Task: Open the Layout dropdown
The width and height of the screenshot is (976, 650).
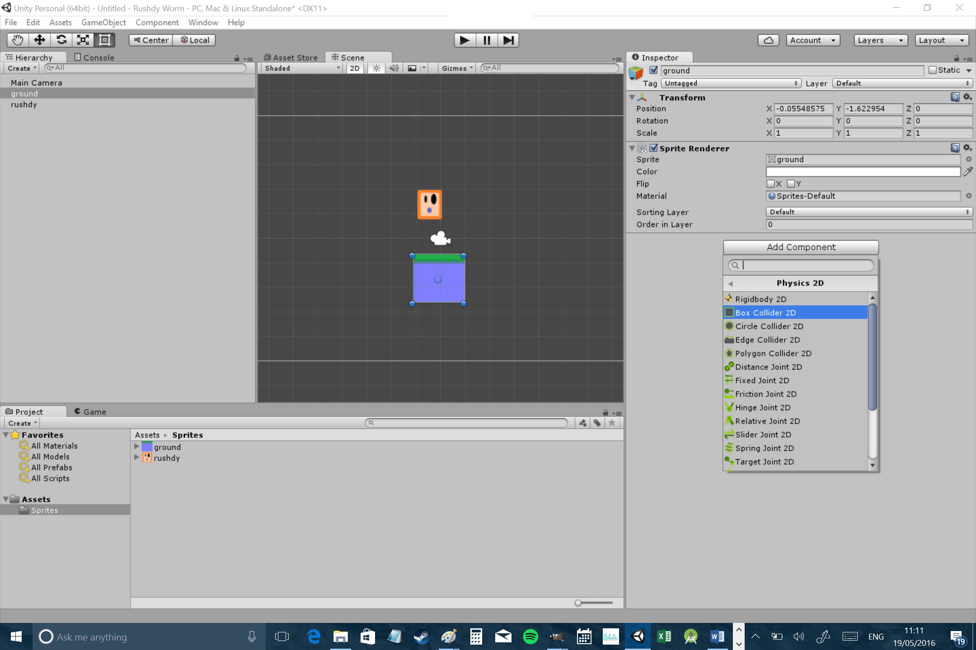Action: 942,40
